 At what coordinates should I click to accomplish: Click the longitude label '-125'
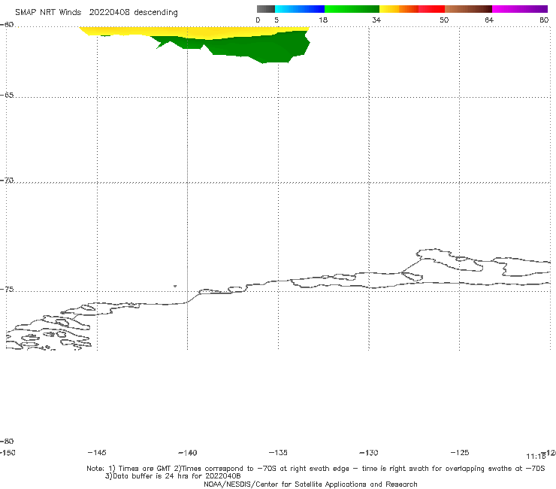pos(460,453)
